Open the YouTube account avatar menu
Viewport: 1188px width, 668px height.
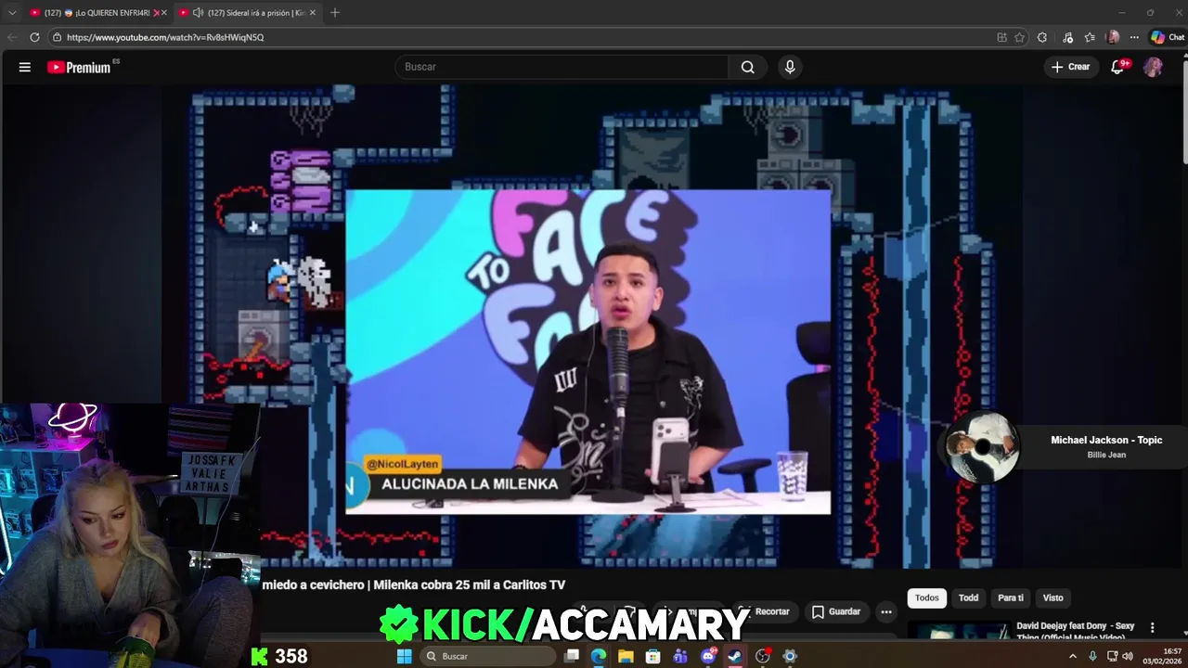[1153, 67]
